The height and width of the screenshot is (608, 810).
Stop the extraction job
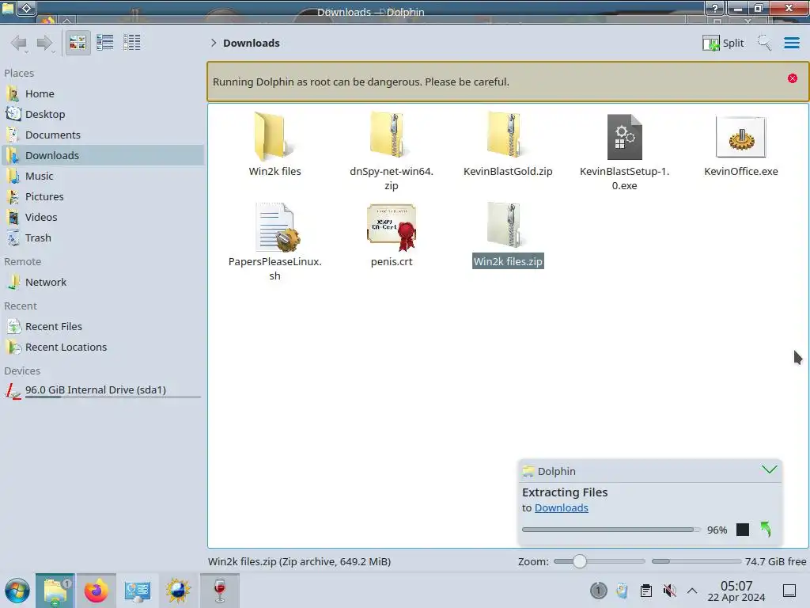point(742,530)
